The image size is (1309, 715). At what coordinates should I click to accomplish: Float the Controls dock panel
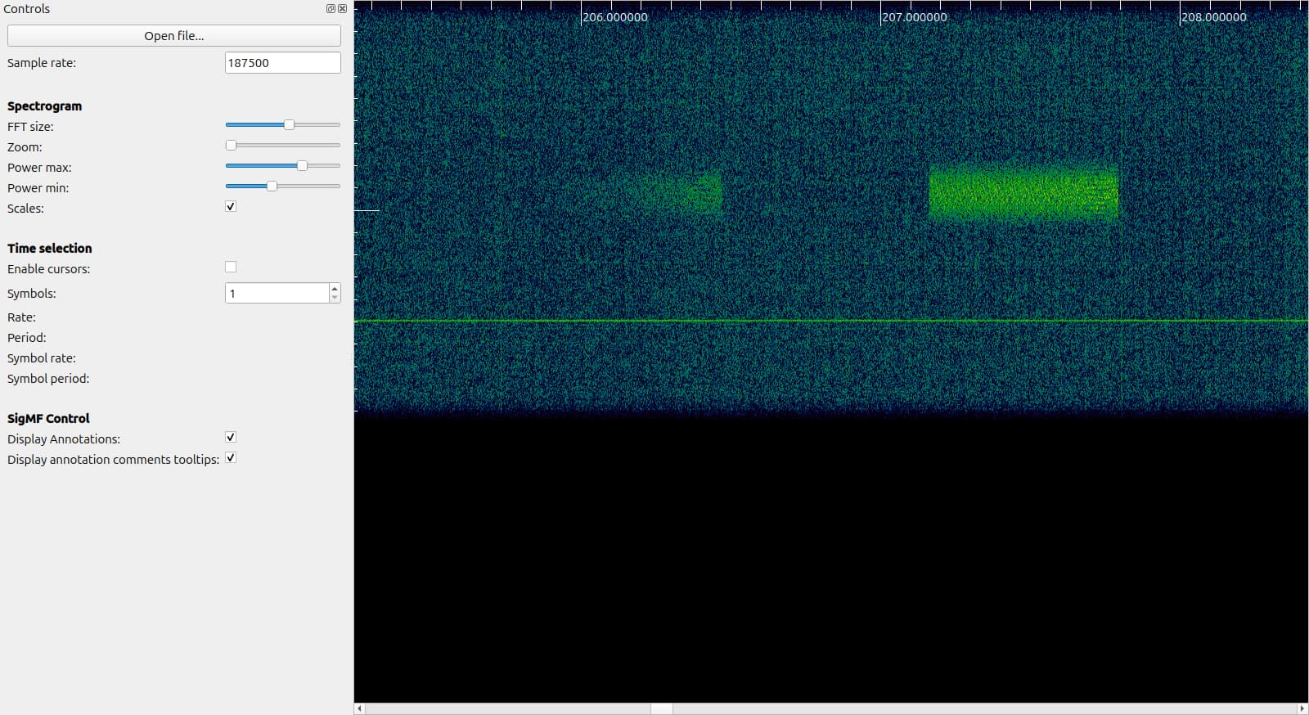[331, 9]
